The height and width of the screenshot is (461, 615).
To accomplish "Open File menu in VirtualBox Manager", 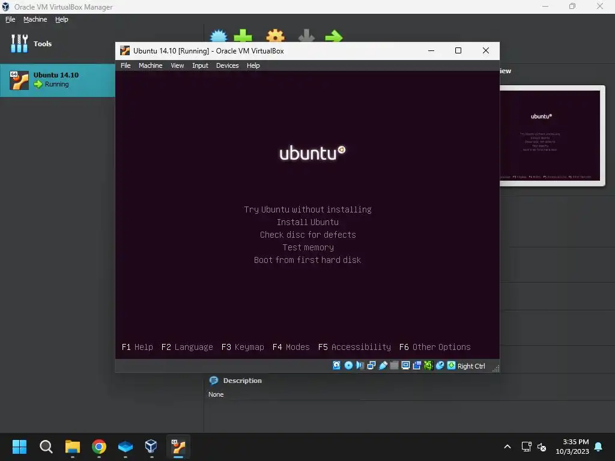I will [x=10, y=19].
